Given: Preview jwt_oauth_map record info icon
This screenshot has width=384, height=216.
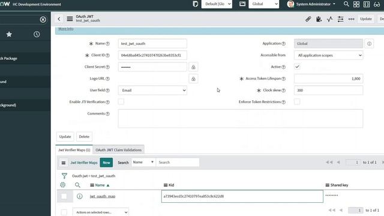Looking at the screenshot, I should 80,196.
